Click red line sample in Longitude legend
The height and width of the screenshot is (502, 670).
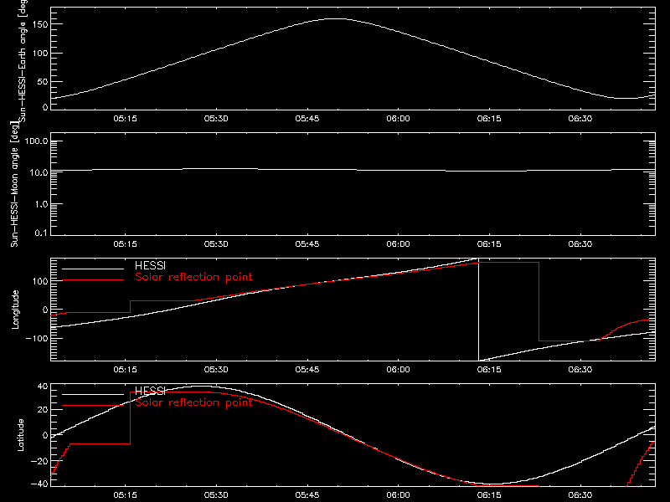(x=93, y=280)
